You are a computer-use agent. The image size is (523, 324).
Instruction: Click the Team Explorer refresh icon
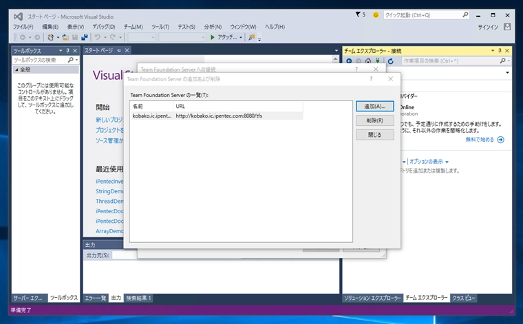tap(391, 61)
